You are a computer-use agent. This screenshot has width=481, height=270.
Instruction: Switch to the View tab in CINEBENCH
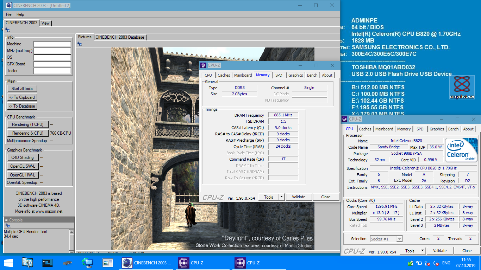(45, 23)
